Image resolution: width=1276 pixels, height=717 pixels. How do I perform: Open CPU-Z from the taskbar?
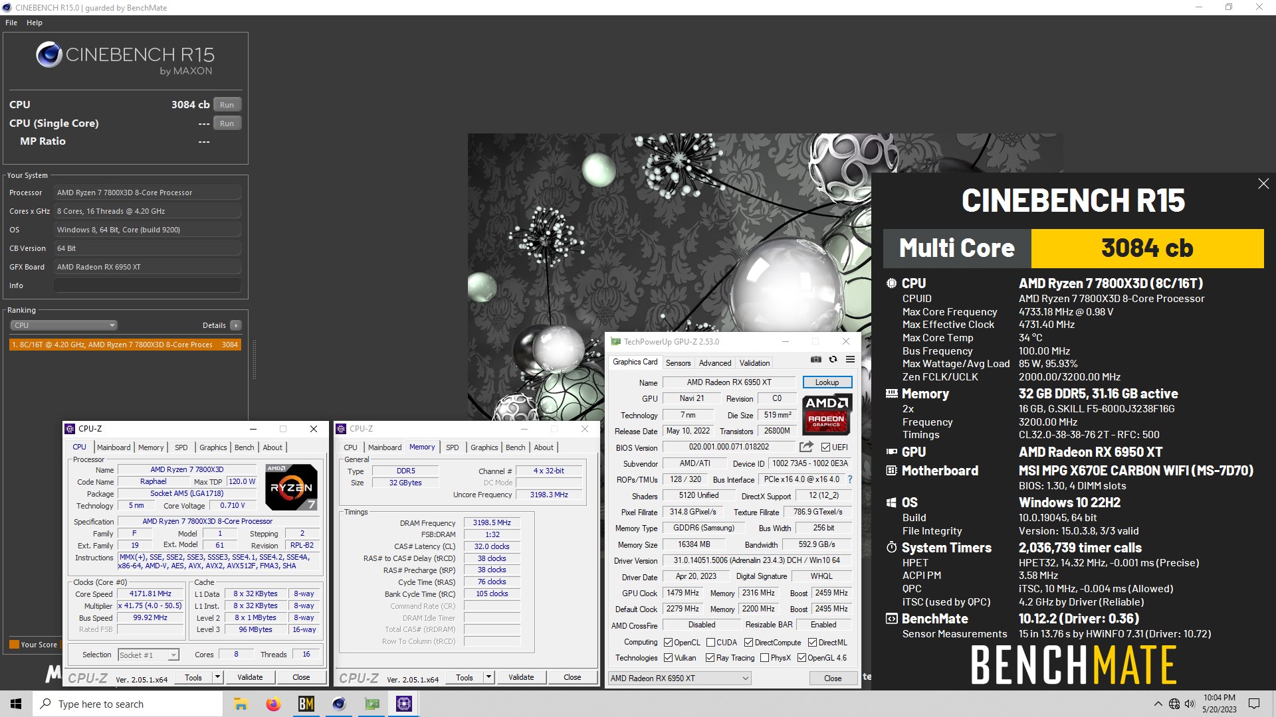(404, 704)
